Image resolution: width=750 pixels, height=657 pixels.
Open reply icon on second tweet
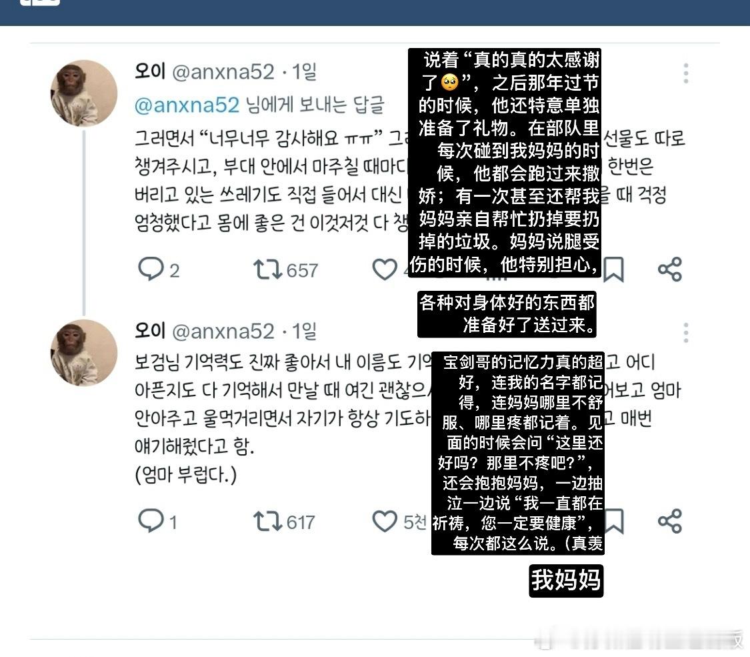(x=151, y=521)
